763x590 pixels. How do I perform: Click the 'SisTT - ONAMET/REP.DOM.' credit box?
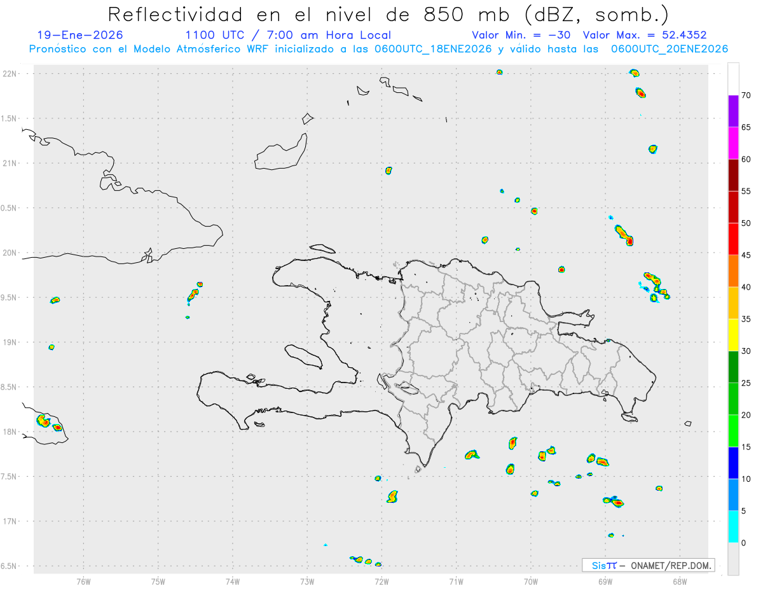tap(649, 565)
